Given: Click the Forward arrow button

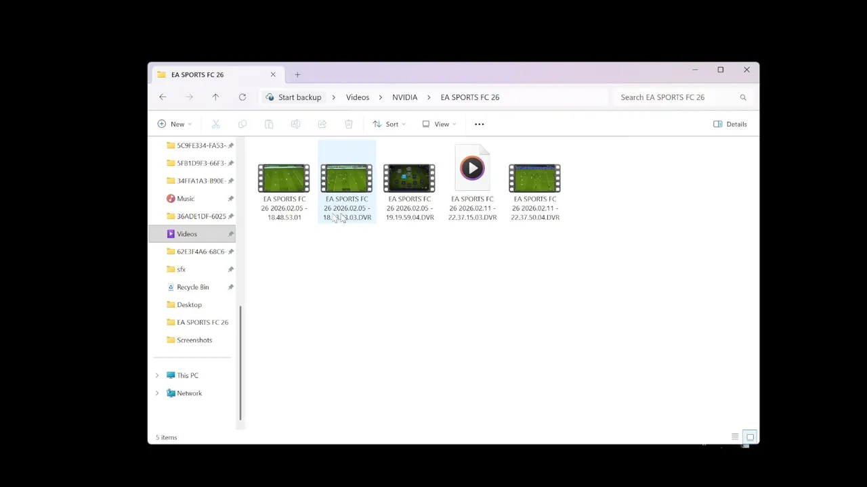Looking at the screenshot, I should coord(189,97).
